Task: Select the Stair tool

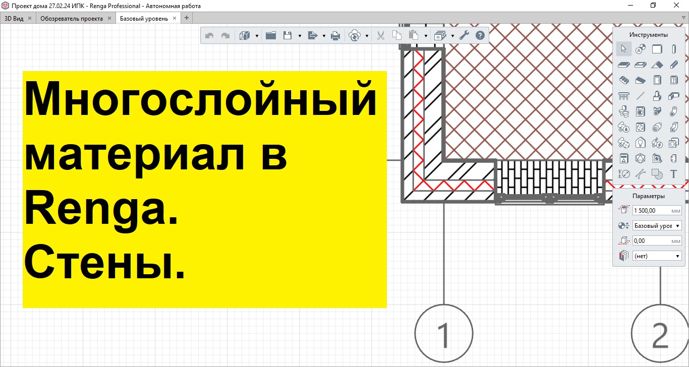Action: (x=624, y=80)
